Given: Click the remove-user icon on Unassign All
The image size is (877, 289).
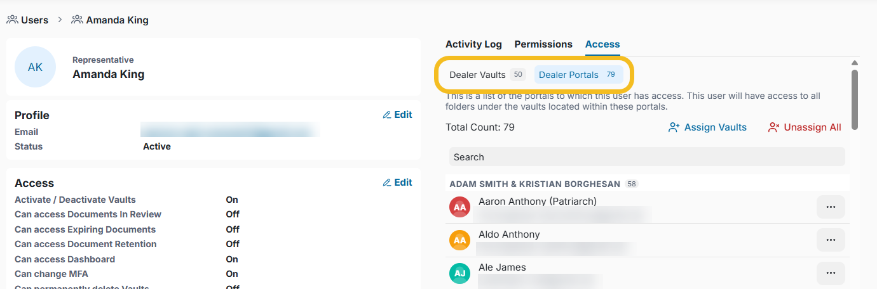Looking at the screenshot, I should coord(773,127).
